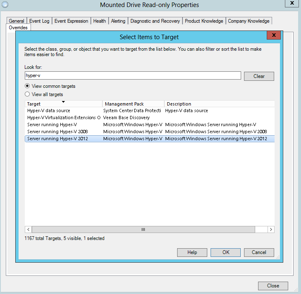Click the horizontal scrollbar left arrow
The height and width of the screenshot is (294, 301).
click(28, 229)
